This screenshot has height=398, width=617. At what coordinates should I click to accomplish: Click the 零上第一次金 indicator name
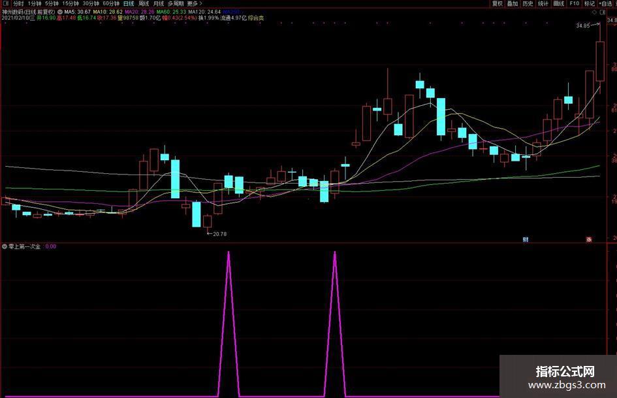point(24,246)
